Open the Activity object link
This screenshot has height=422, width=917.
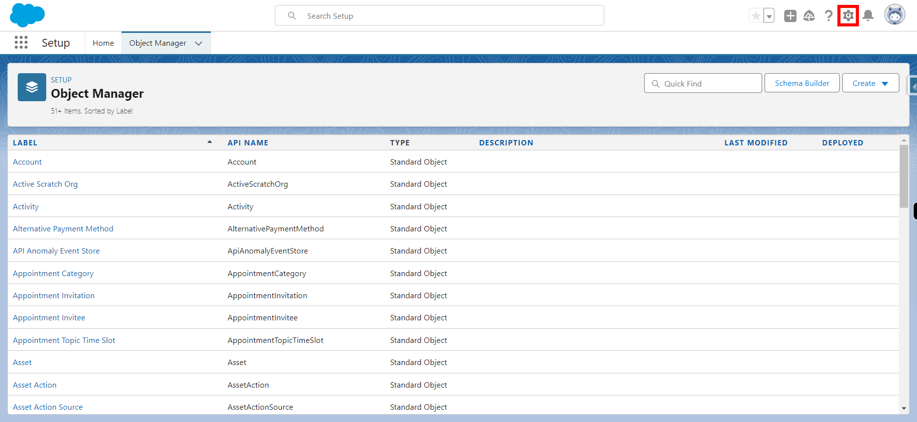pos(26,206)
